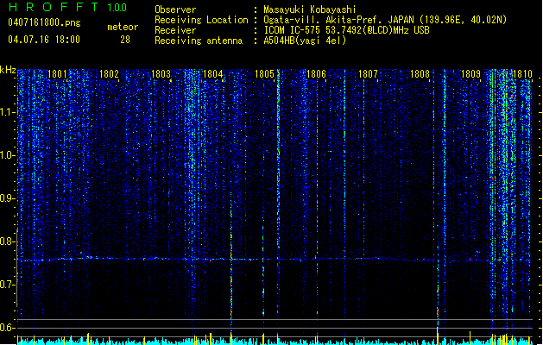Click the Observer label
This screenshot has height=345, width=543.
[175, 9]
